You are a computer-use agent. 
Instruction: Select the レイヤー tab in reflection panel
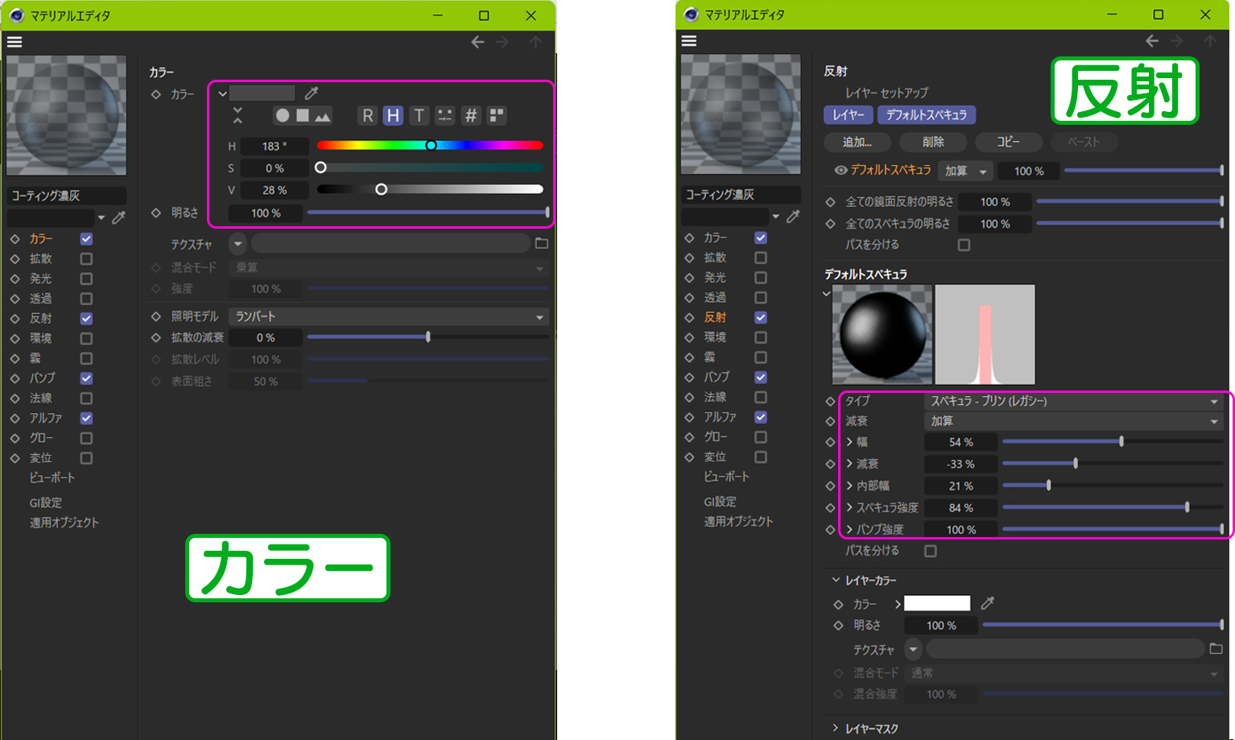coord(848,115)
